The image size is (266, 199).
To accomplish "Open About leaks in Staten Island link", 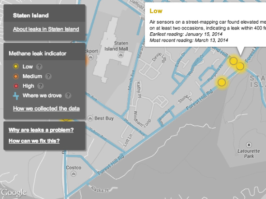I will 46,29.
